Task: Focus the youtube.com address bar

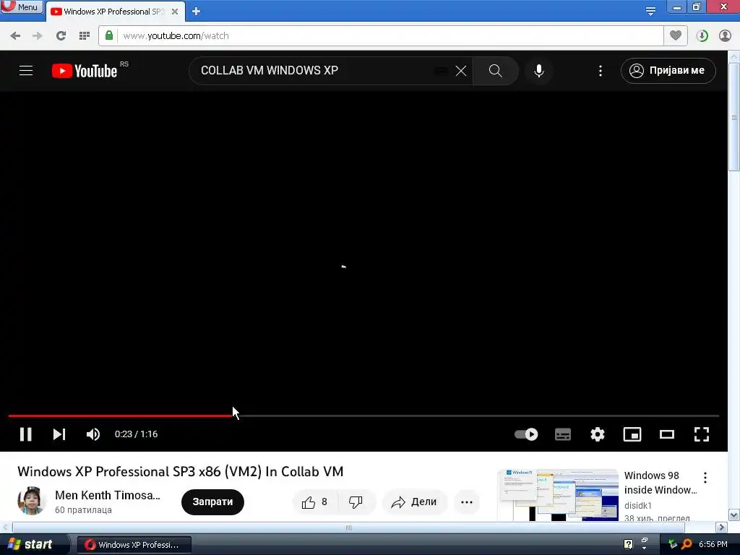Action: point(390,36)
